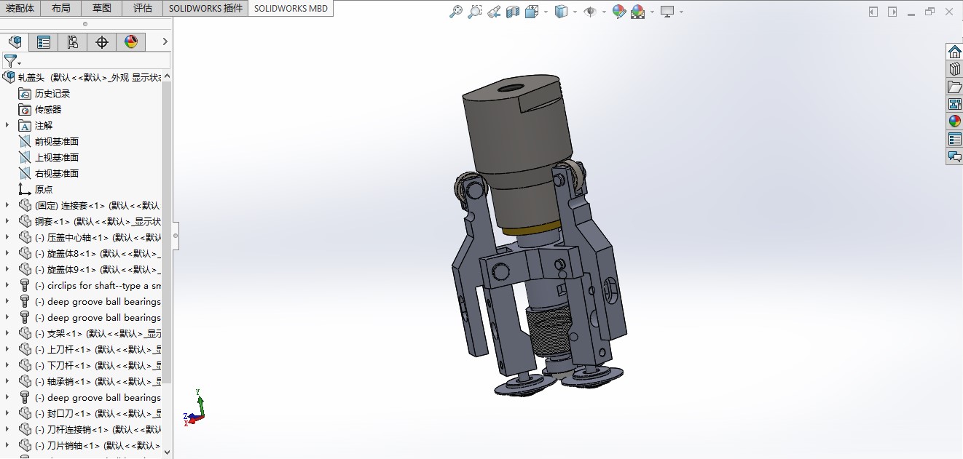This screenshot has height=459, width=963.
Task: Select 前视基准面 plane in the tree
Action: pyautogui.click(x=57, y=141)
